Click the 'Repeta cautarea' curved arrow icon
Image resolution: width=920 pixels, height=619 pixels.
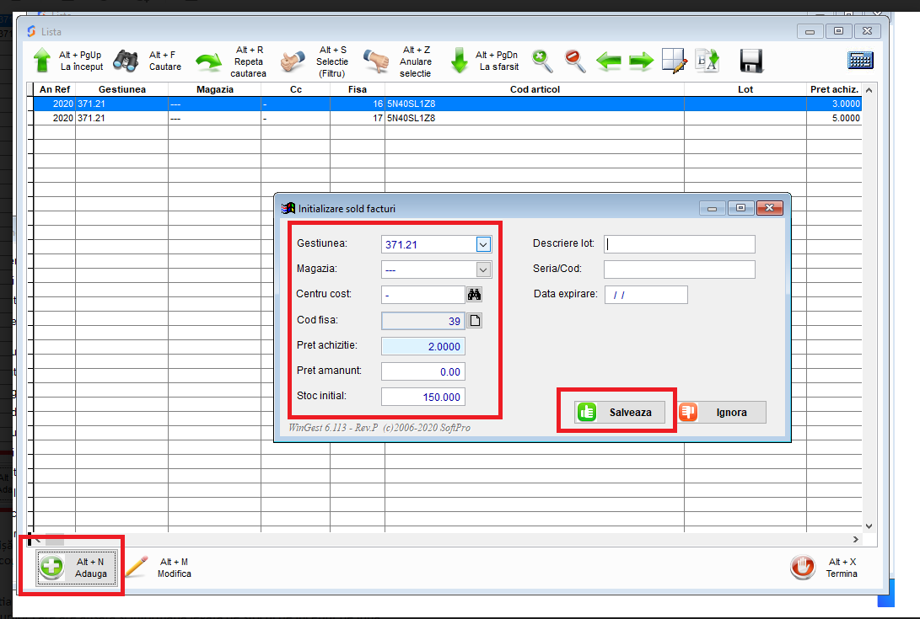[x=208, y=61]
